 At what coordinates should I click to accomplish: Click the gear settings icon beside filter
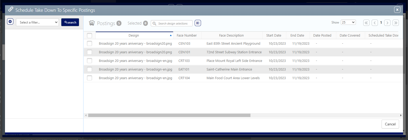coord(10,22)
